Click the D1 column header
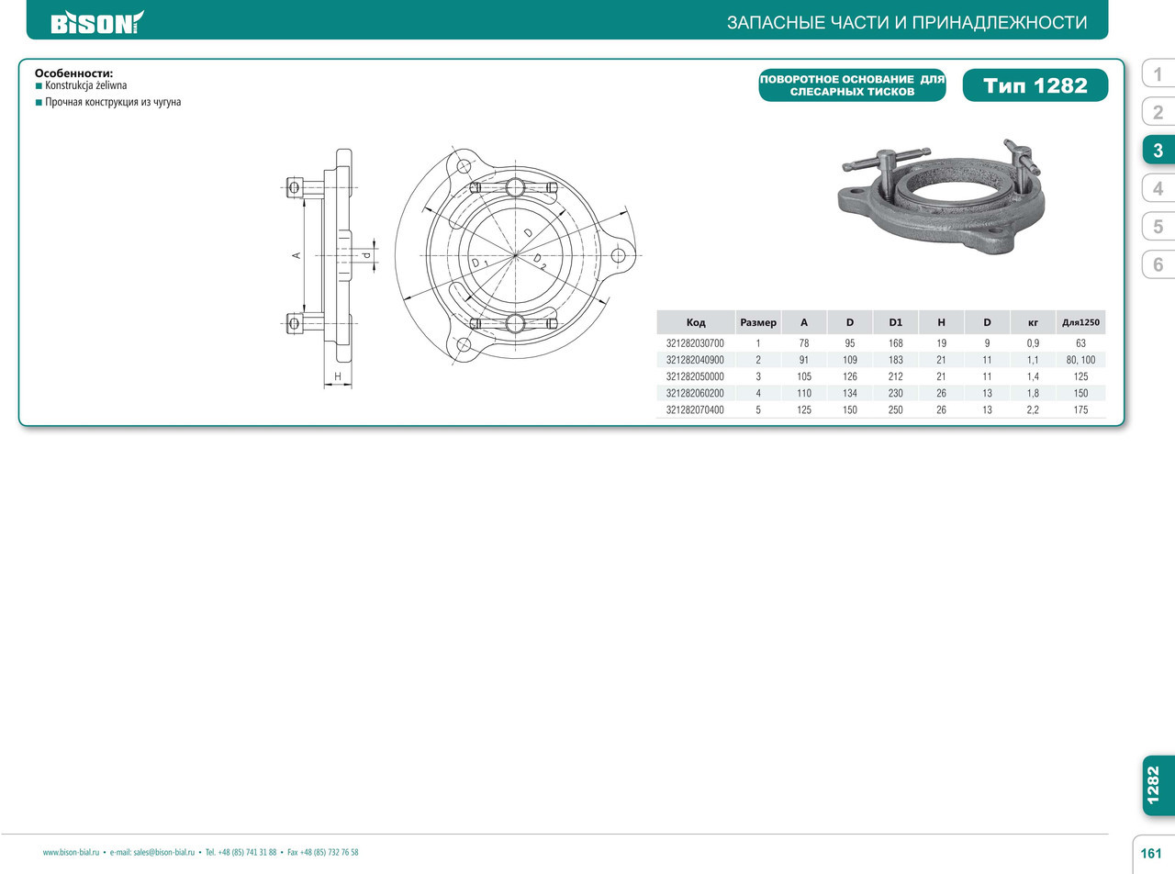Screen dimensions: 1175x874 click(x=896, y=322)
